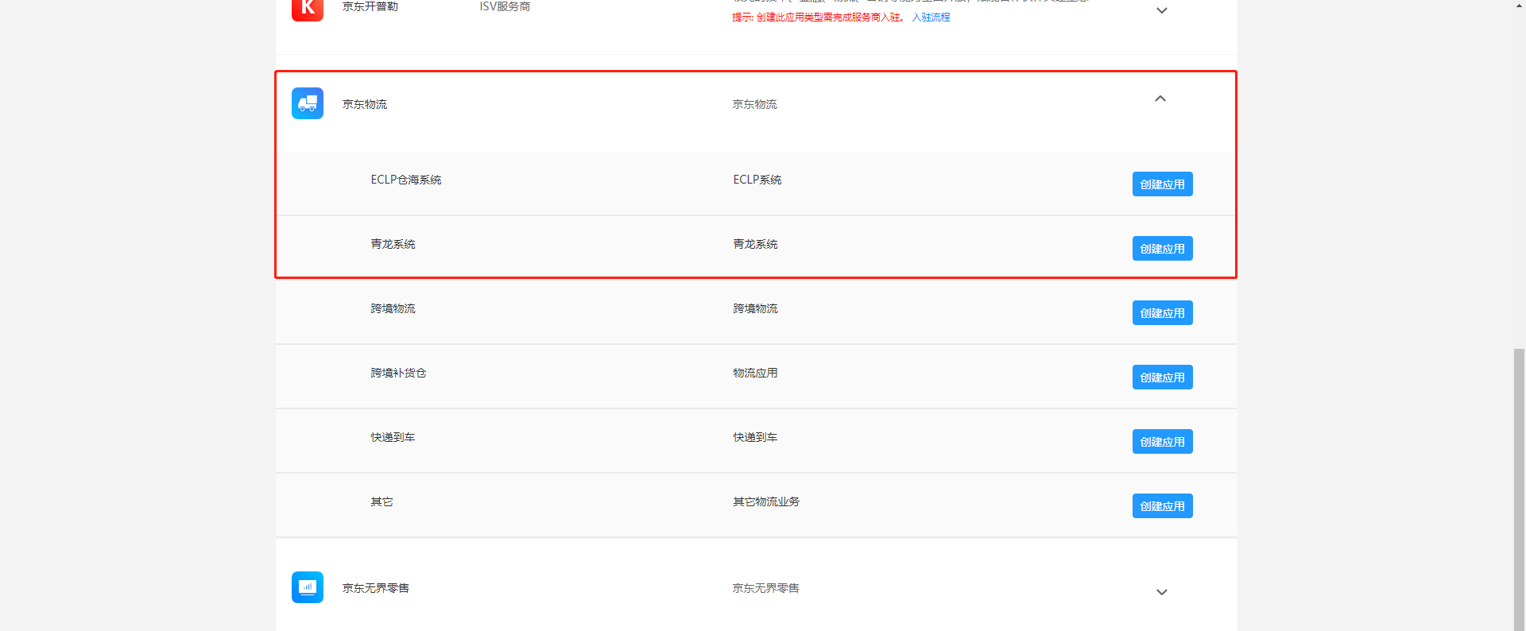Click the red 京东开普勒 K logo icon
1526x631 pixels.
[307, 8]
